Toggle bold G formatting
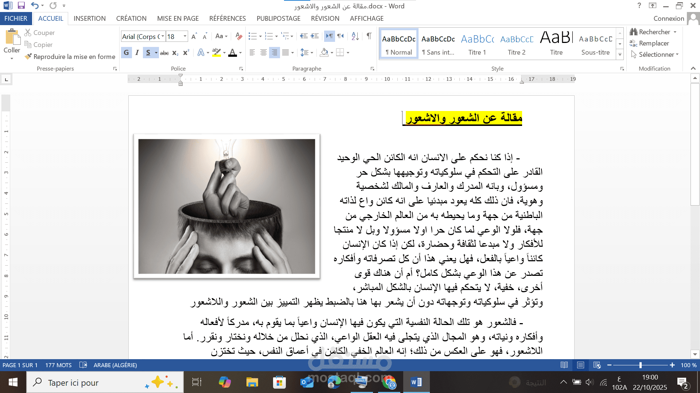This screenshot has height=393, width=700. [x=126, y=53]
